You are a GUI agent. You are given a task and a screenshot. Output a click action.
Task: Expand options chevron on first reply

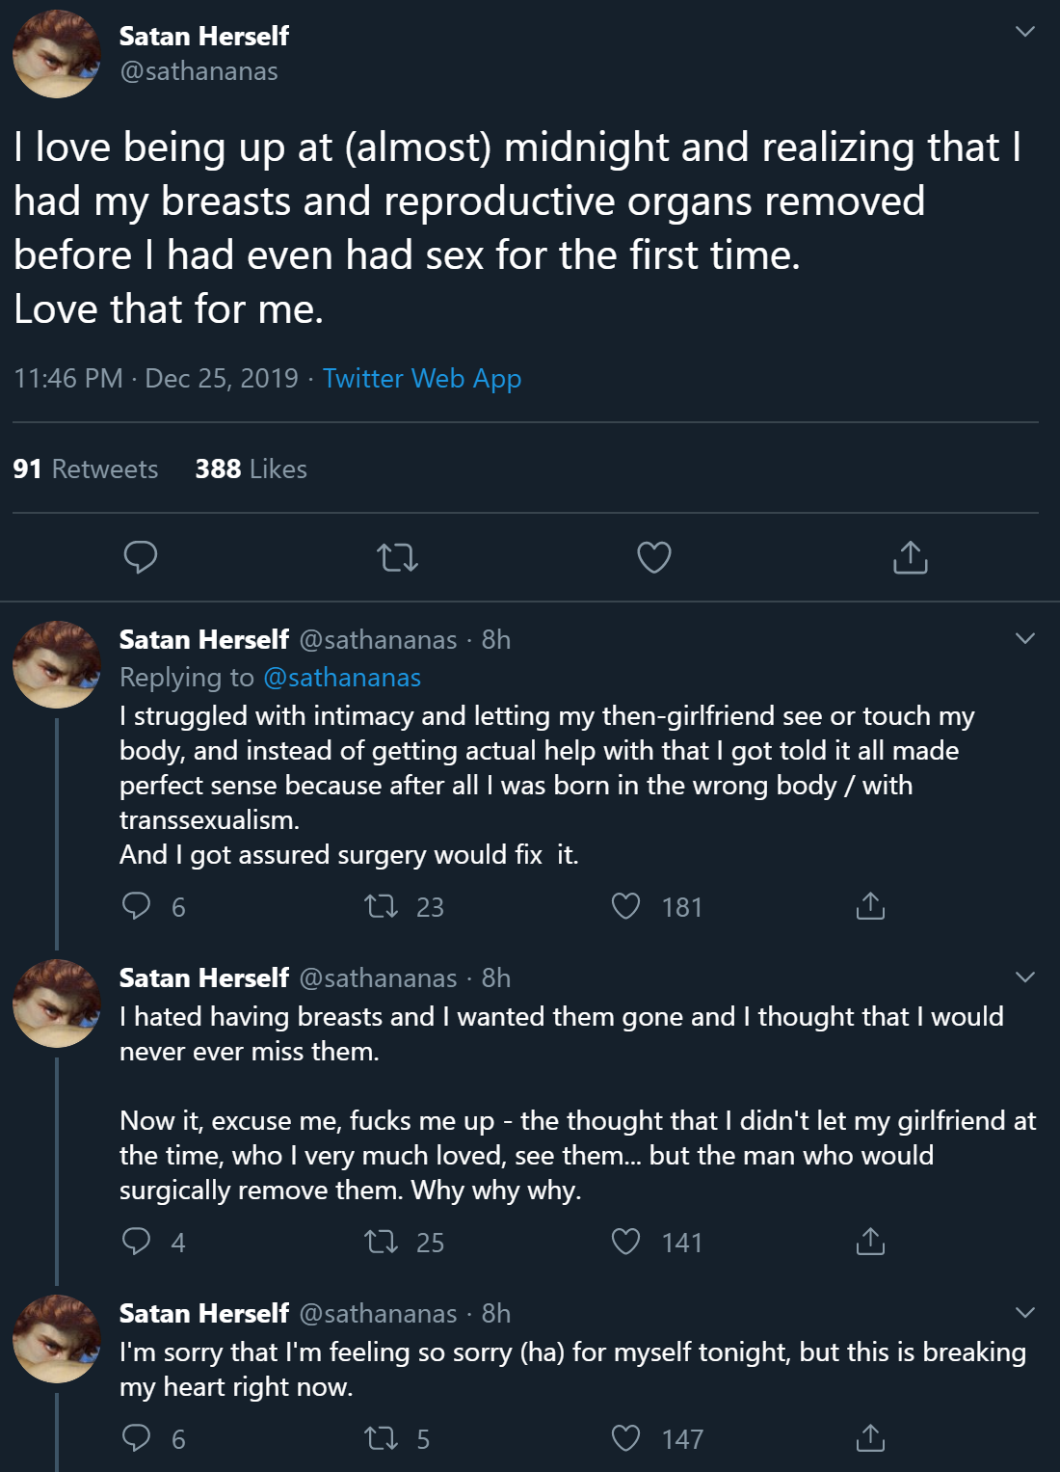[1025, 638]
